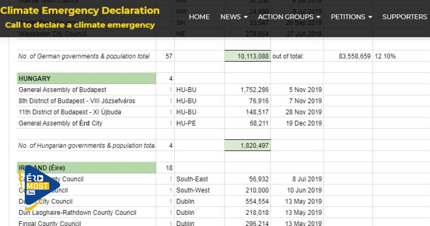
Task: Expand the PETITIONS dropdown menu
Action: click(351, 17)
